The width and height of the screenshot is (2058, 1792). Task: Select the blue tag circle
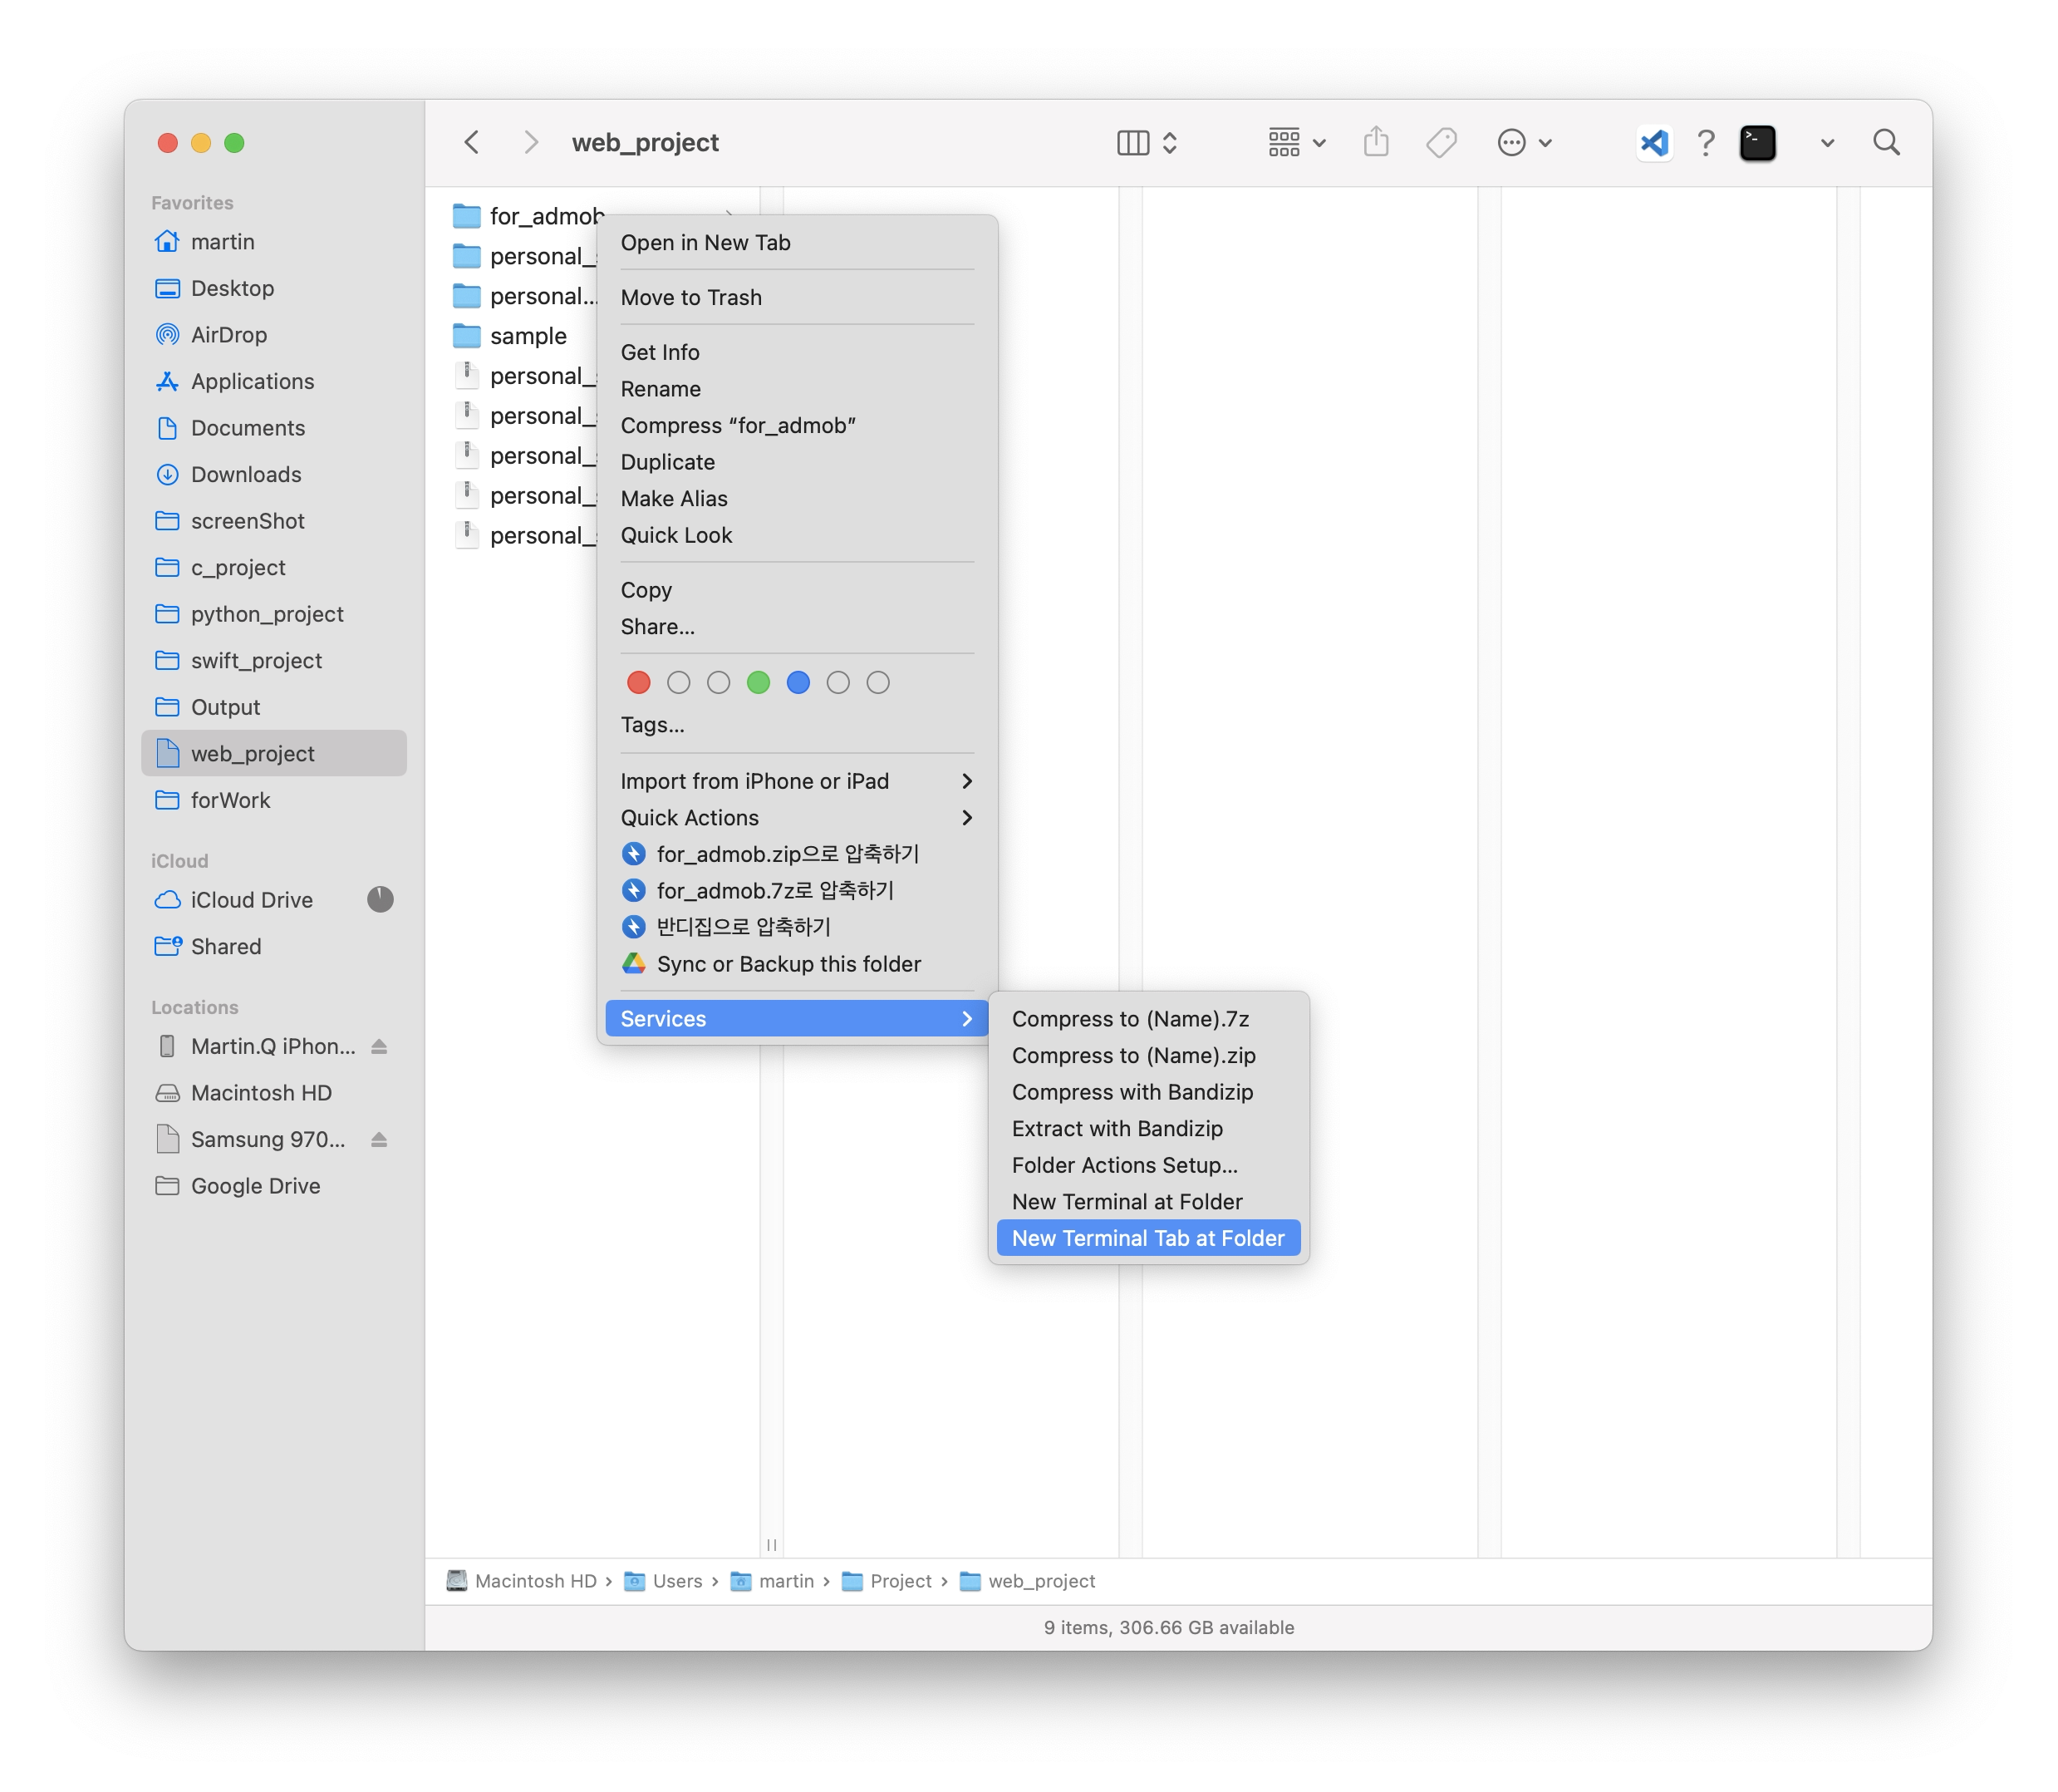pos(798,683)
